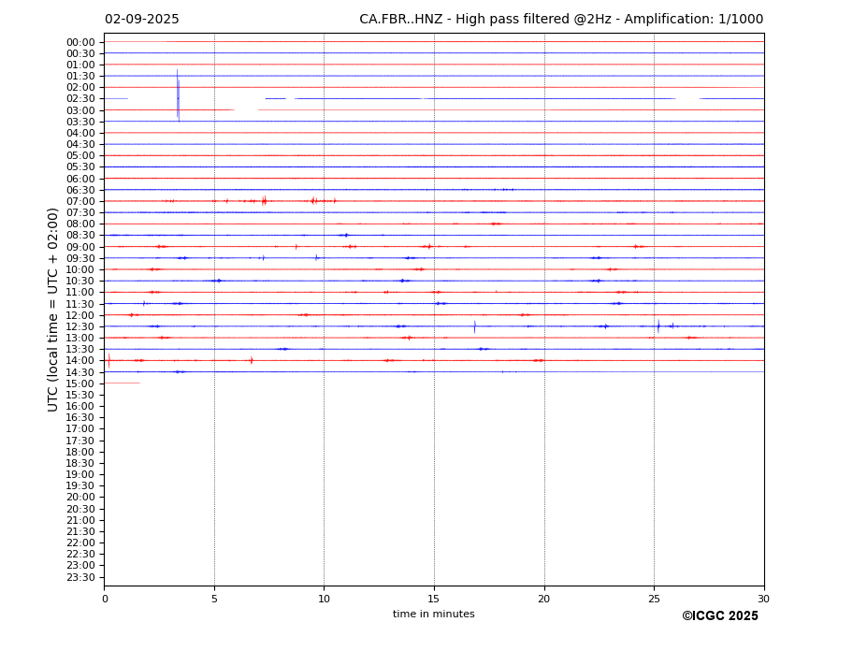The height and width of the screenshot is (651, 867).
Task: Click the 07:00 row time label
Action: tap(80, 201)
